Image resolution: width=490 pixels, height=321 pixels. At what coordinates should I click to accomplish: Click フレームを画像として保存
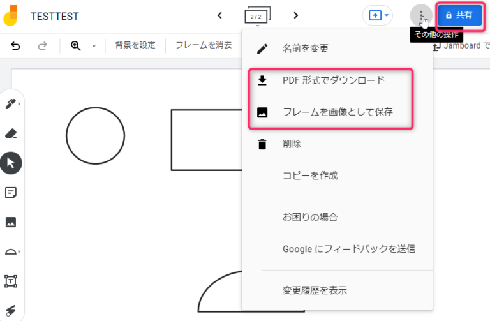(337, 112)
